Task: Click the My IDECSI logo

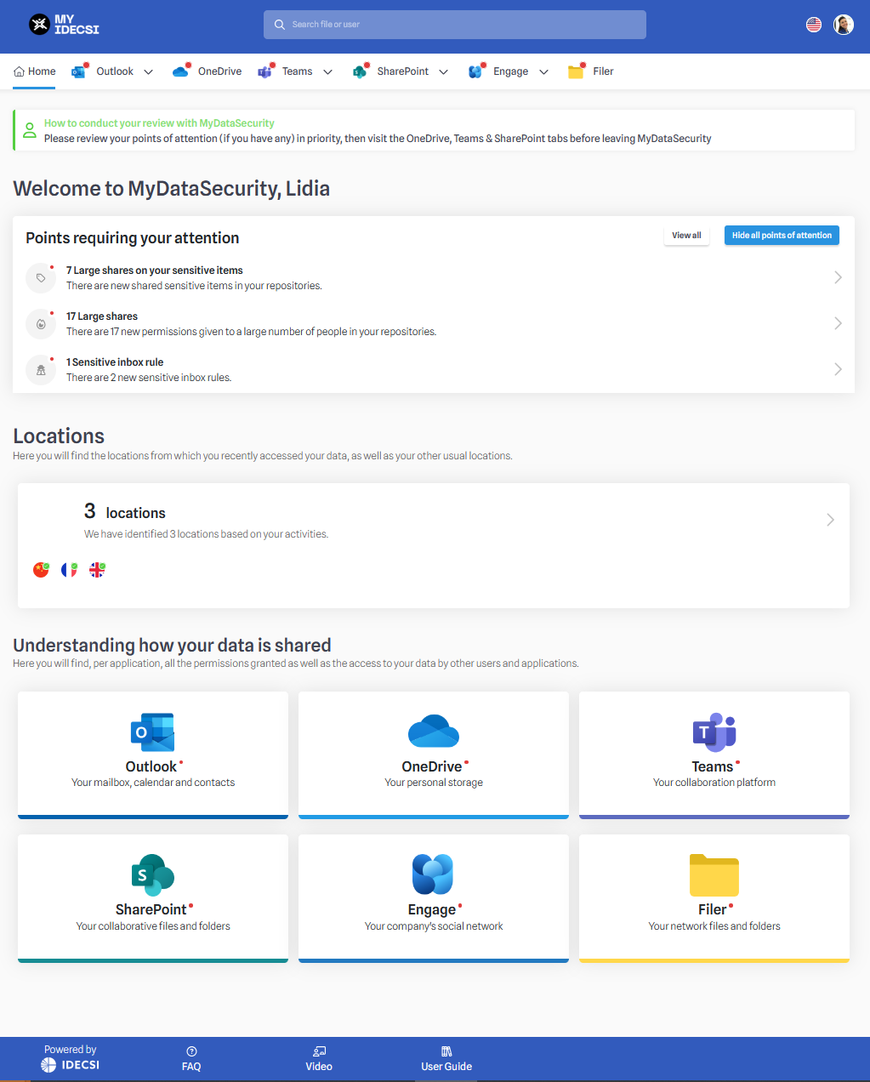Action: [64, 25]
